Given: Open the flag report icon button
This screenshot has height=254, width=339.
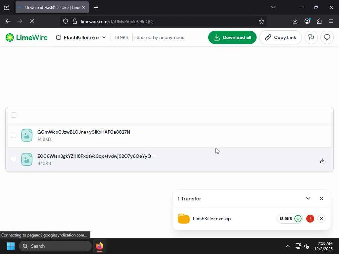Looking at the screenshot, I should [x=311, y=37].
